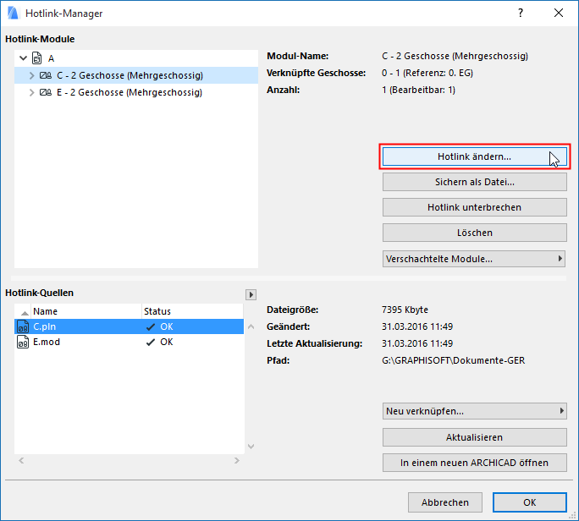Expand the E - 2 Geschosse module
579x521 pixels.
pyautogui.click(x=31, y=92)
